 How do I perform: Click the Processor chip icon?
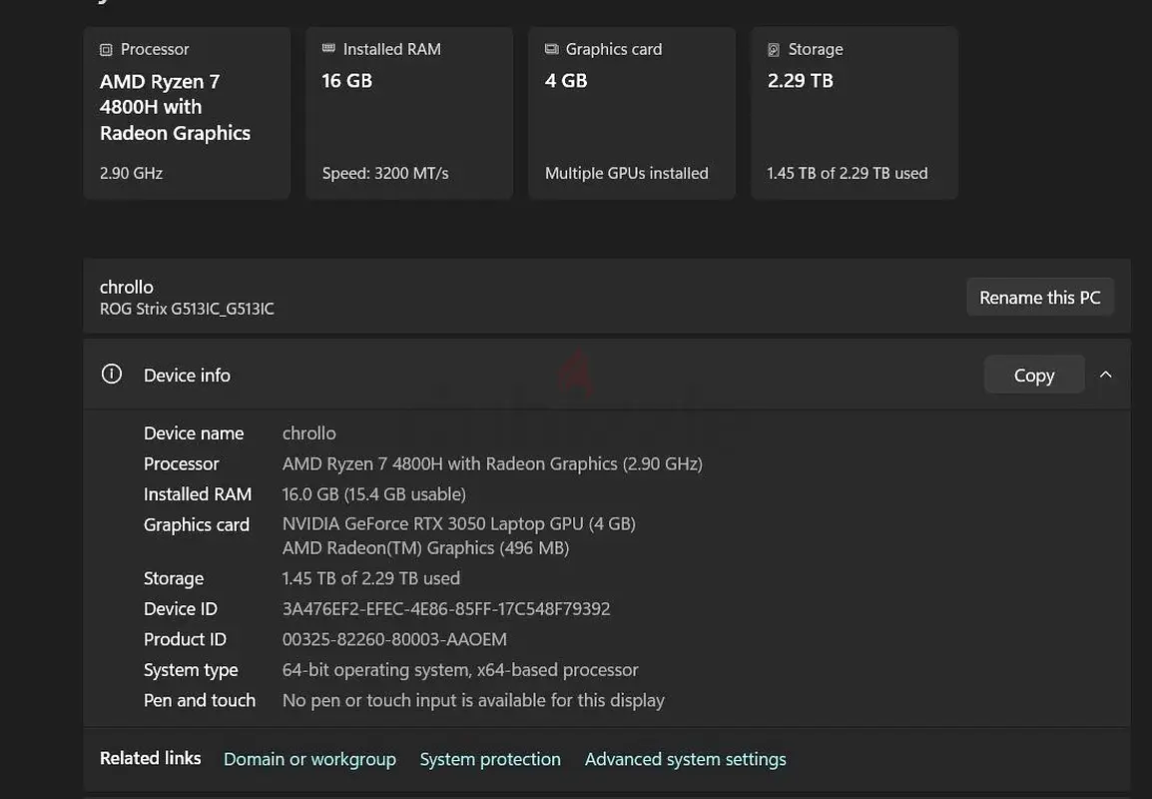click(106, 49)
